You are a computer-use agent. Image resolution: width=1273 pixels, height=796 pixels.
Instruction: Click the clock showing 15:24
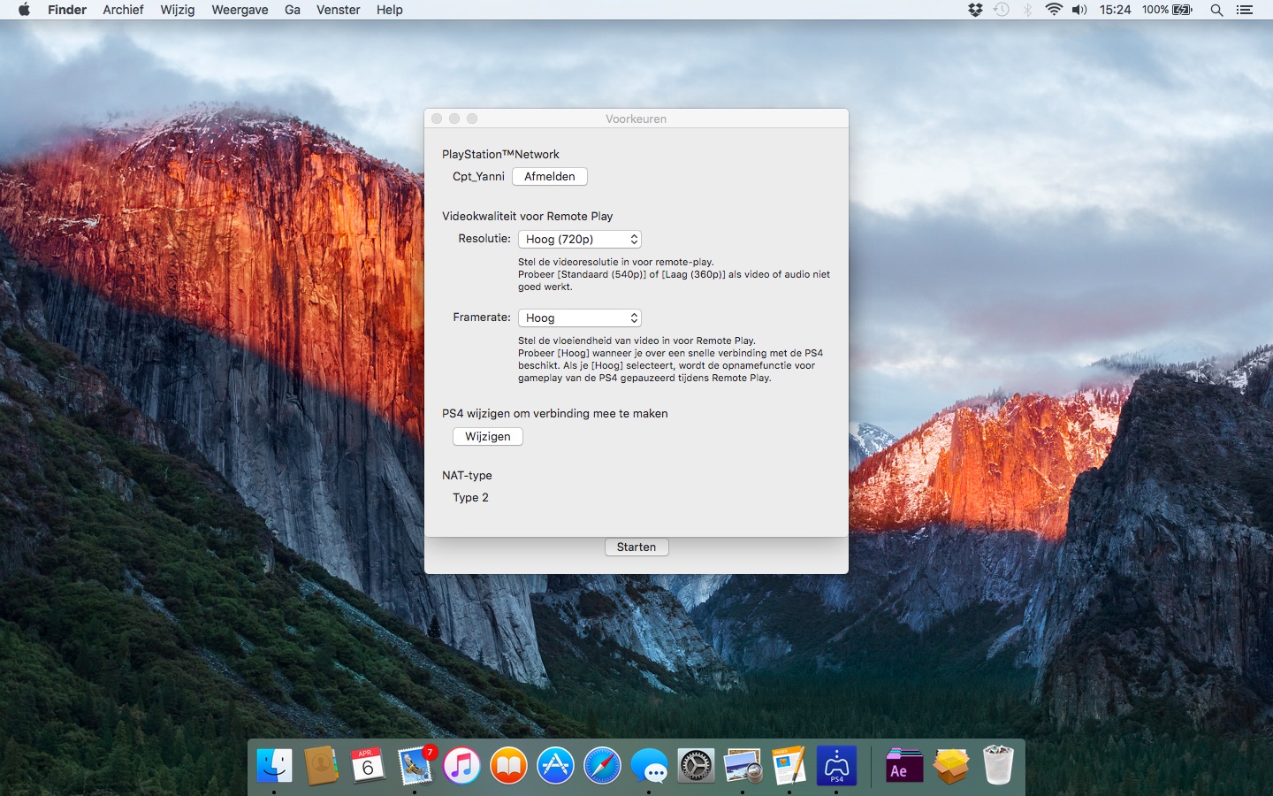point(1116,10)
